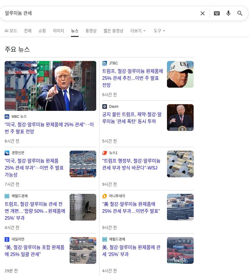Switch to the 쇼핑 tab
249x276 pixels.
(x=42, y=31)
